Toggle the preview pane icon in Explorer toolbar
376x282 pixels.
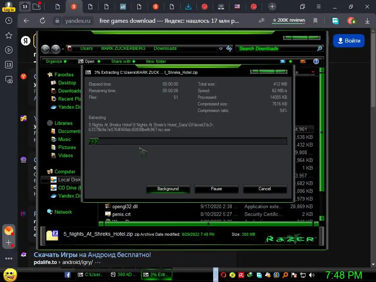pyautogui.click(x=303, y=61)
